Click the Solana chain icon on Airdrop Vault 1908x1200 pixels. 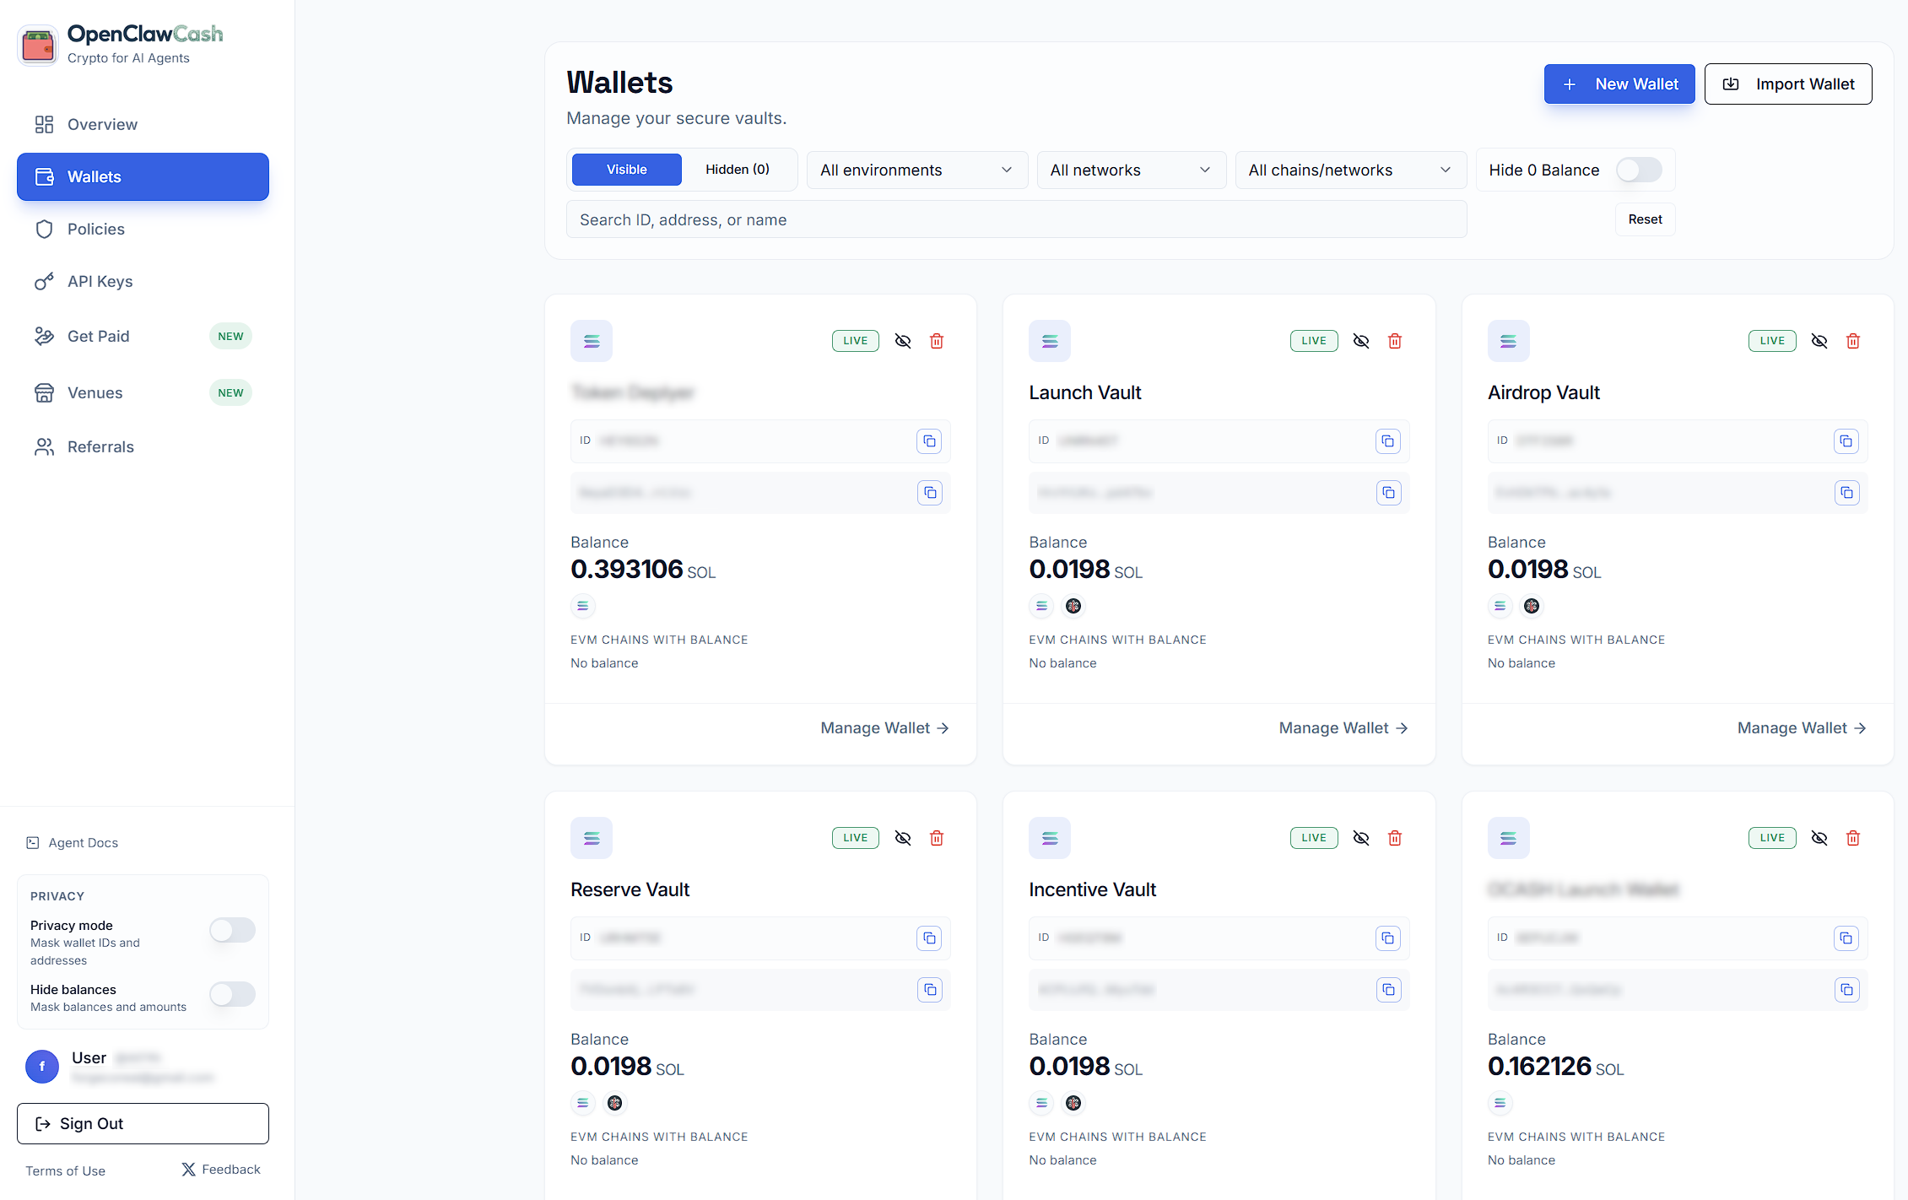click(1500, 606)
